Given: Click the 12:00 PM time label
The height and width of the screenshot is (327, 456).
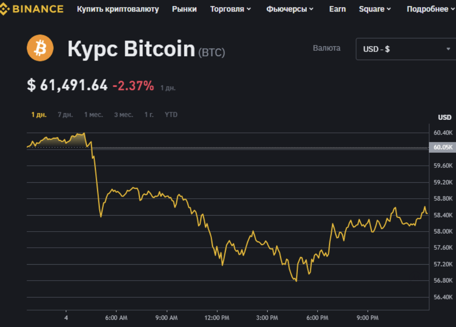Looking at the screenshot, I should click(217, 318).
